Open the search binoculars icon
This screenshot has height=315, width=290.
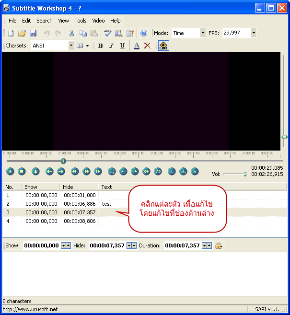click(119, 33)
